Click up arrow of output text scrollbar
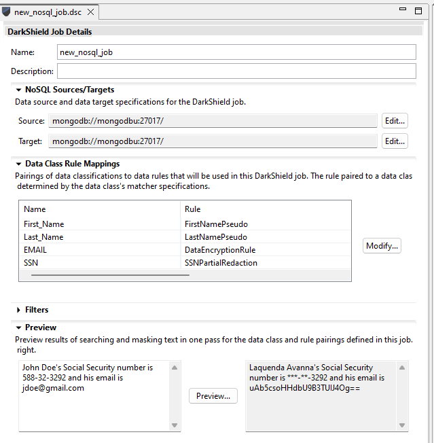 point(402,368)
